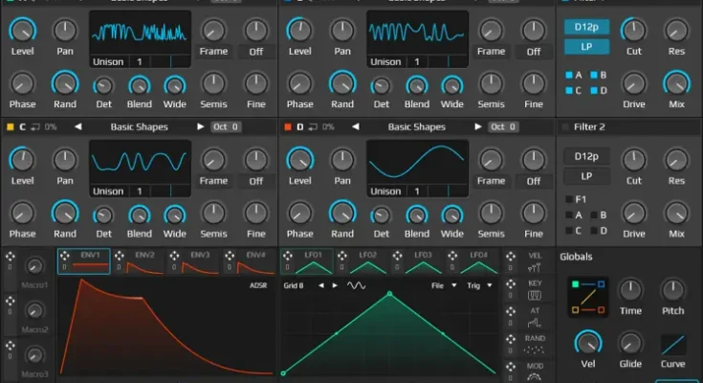
Task: Toggle oscillator D's orange enable square
Action: coord(287,127)
